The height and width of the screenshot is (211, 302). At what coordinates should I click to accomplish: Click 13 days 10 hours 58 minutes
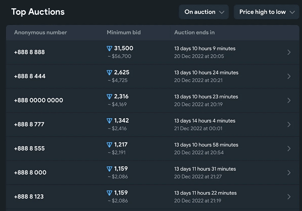(x=206, y=145)
